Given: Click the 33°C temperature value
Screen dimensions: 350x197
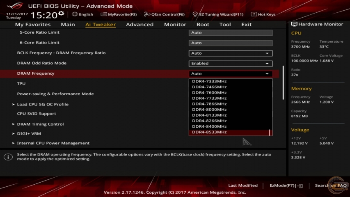Looking at the screenshot, I should [x=324, y=47].
